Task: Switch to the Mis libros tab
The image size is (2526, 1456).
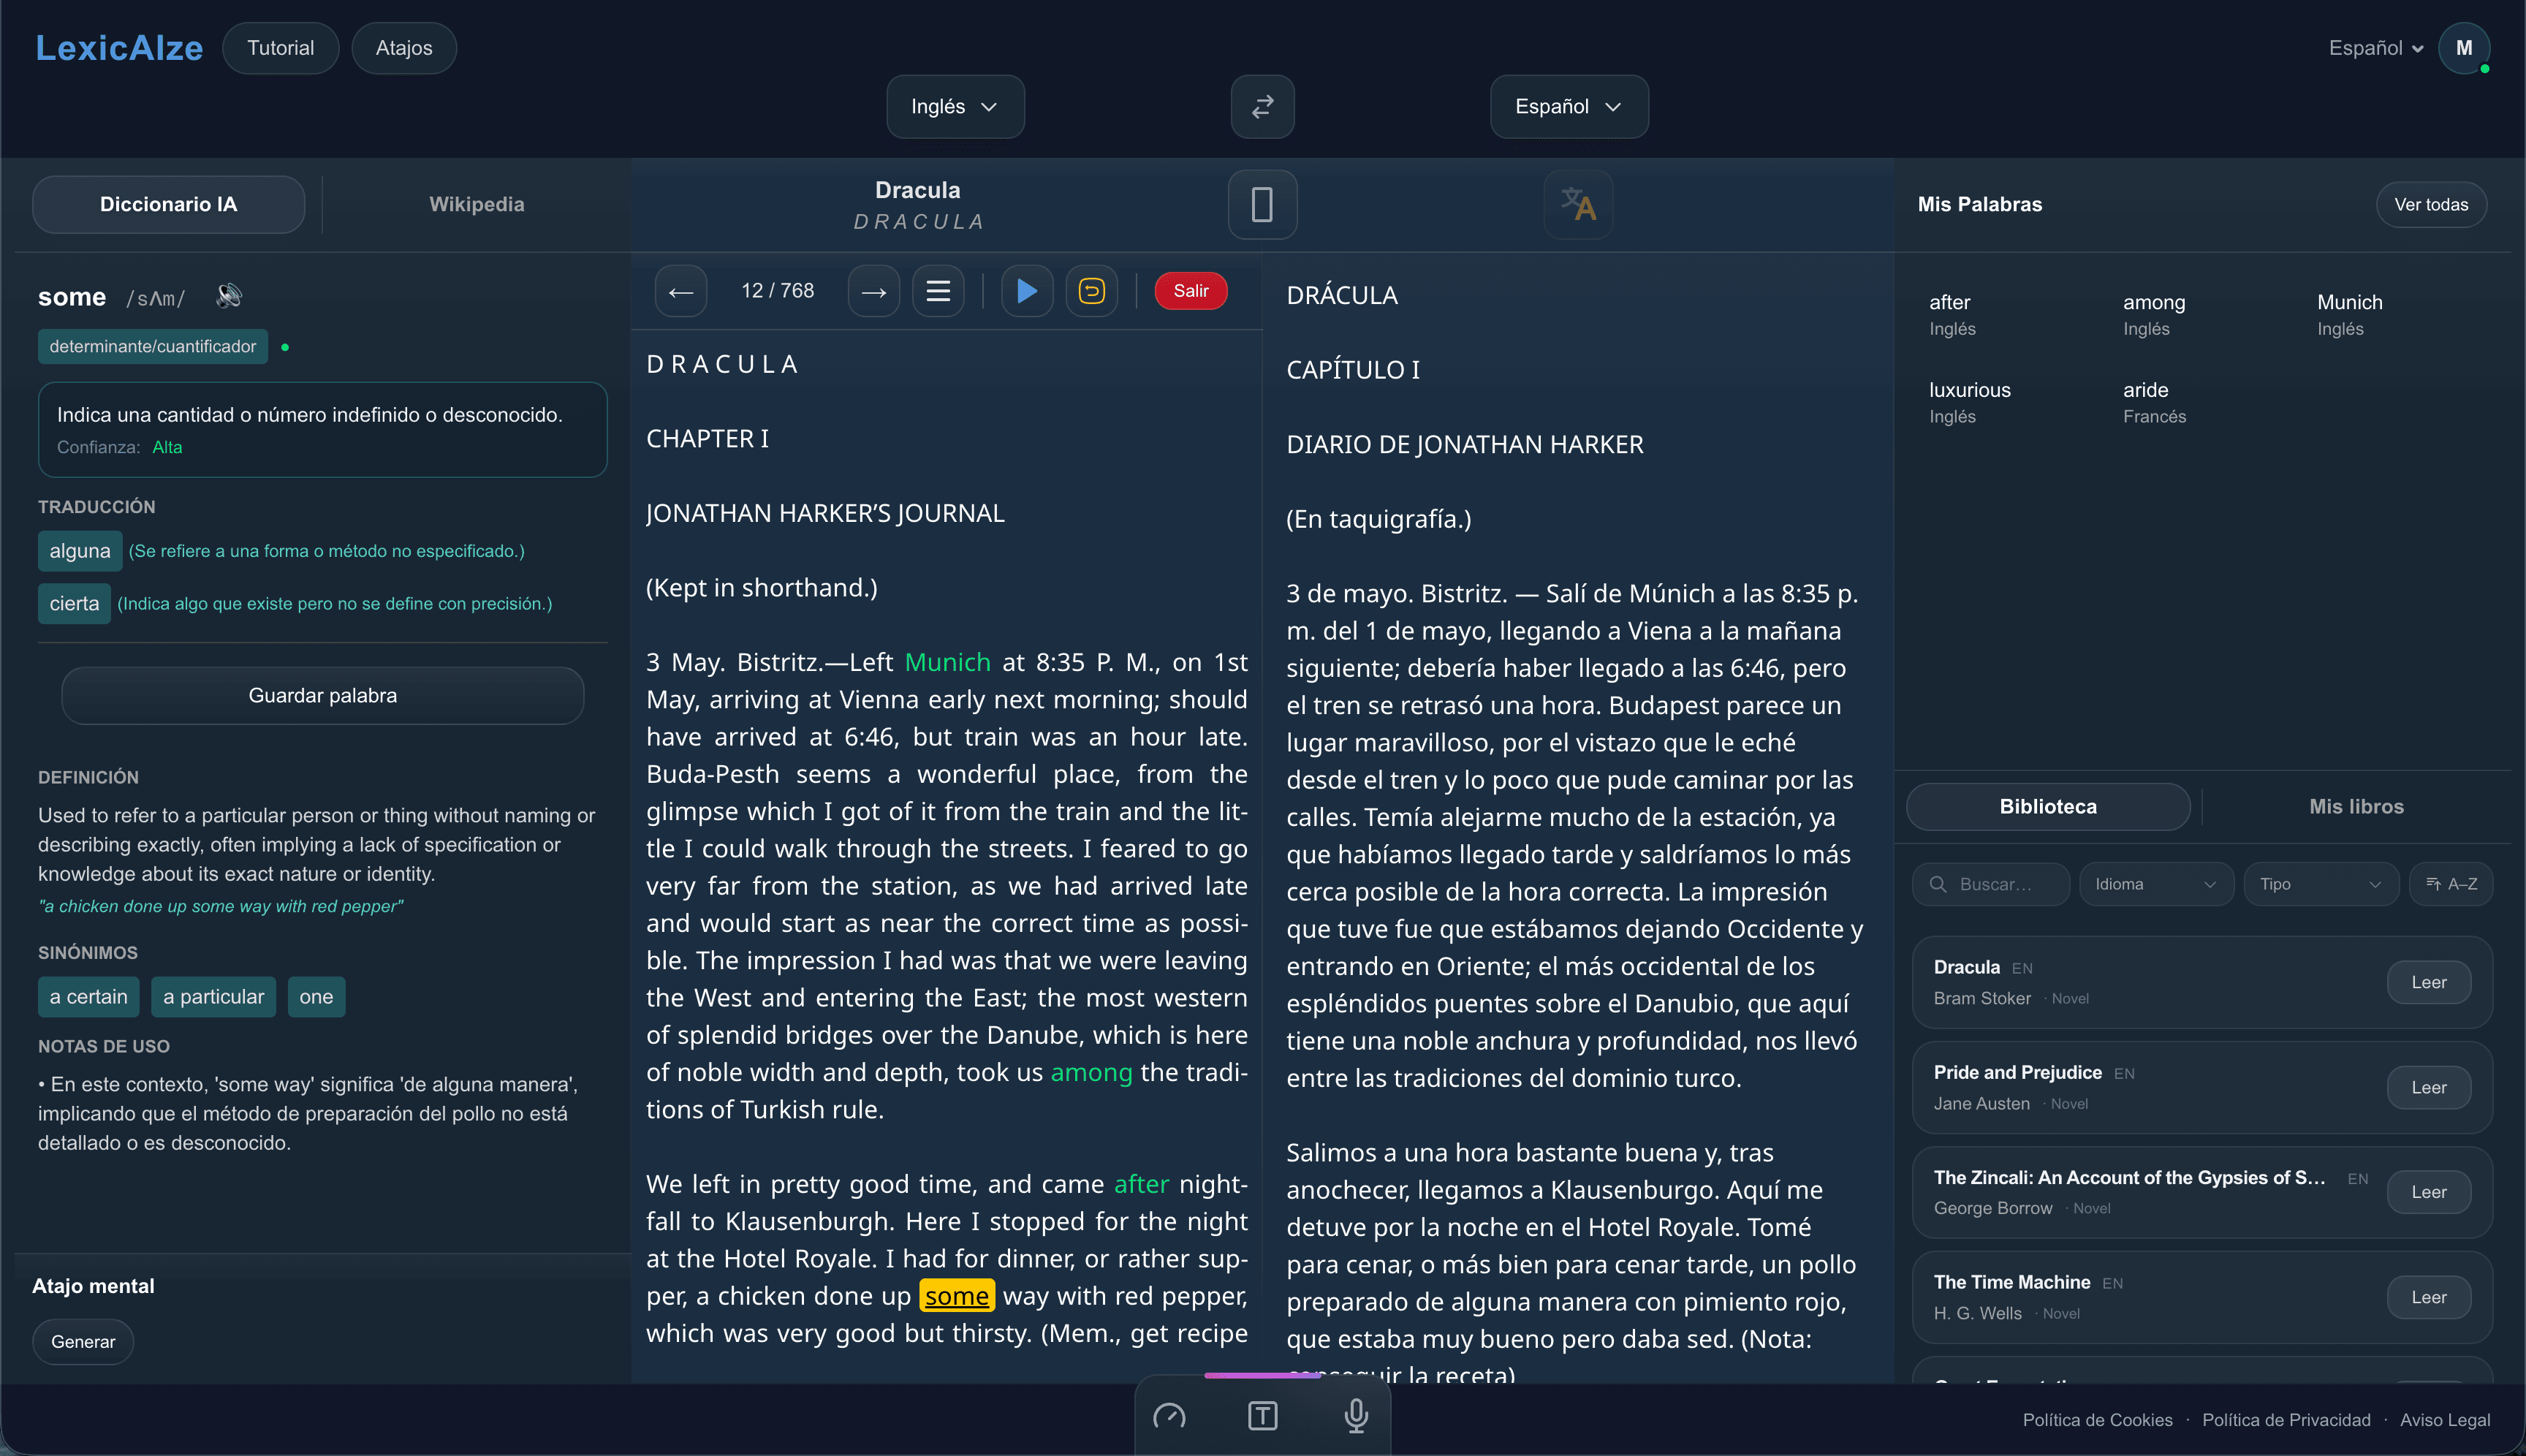Action: [2356, 806]
